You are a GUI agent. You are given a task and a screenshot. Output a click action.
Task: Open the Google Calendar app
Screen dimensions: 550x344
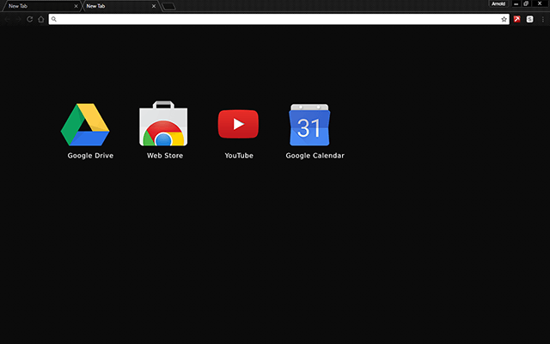point(309,125)
